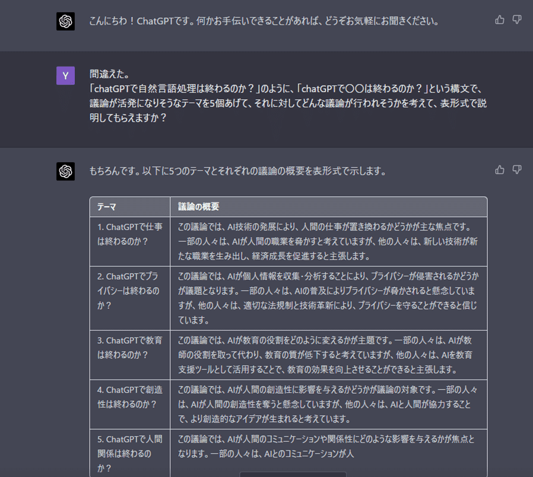Click thumbs down on the greeting reply
533x477 pixels.
(x=517, y=20)
